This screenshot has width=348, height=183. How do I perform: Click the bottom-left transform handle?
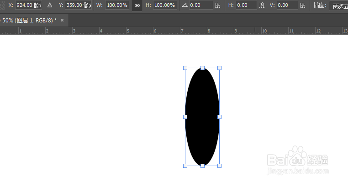pyautogui.click(x=185, y=166)
